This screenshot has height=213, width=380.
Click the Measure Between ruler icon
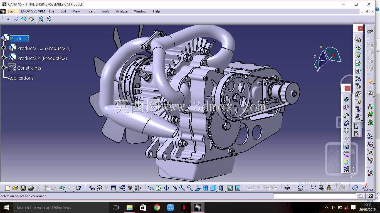click(313, 188)
